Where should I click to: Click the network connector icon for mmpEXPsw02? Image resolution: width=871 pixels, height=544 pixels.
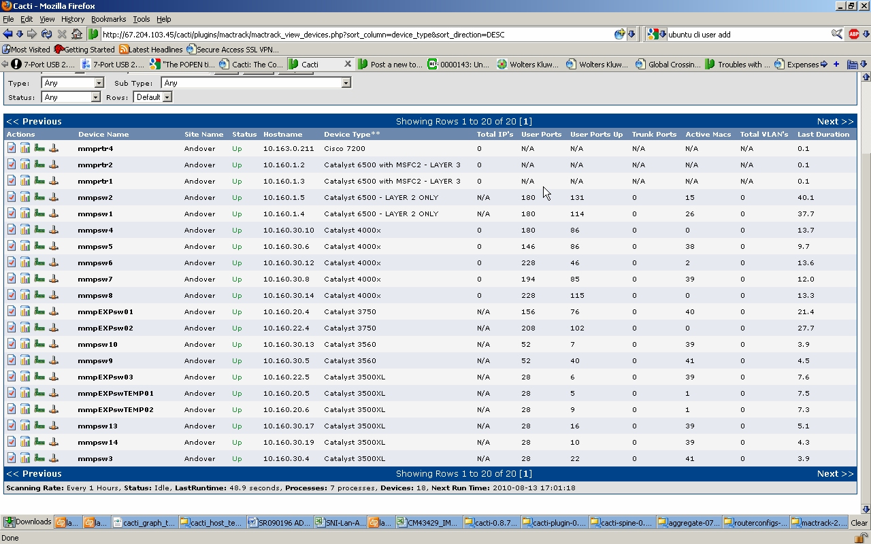click(x=54, y=328)
